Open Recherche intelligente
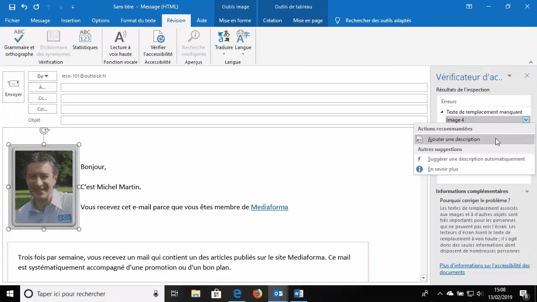The width and height of the screenshot is (537, 302). (x=193, y=43)
